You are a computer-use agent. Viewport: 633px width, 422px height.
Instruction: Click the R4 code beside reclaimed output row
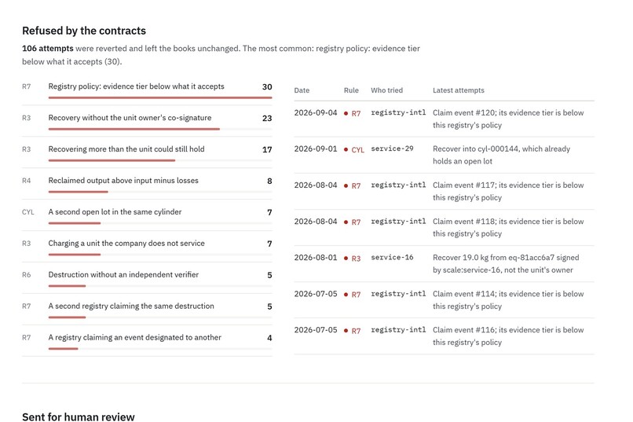pyautogui.click(x=26, y=181)
